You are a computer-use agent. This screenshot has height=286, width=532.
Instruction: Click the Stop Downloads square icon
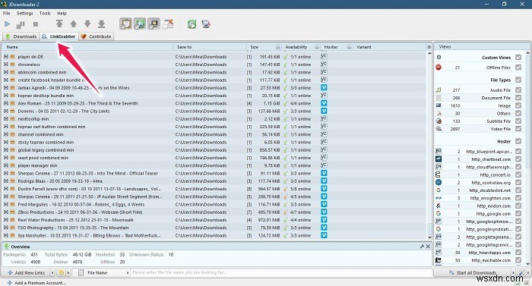[x=36, y=24]
